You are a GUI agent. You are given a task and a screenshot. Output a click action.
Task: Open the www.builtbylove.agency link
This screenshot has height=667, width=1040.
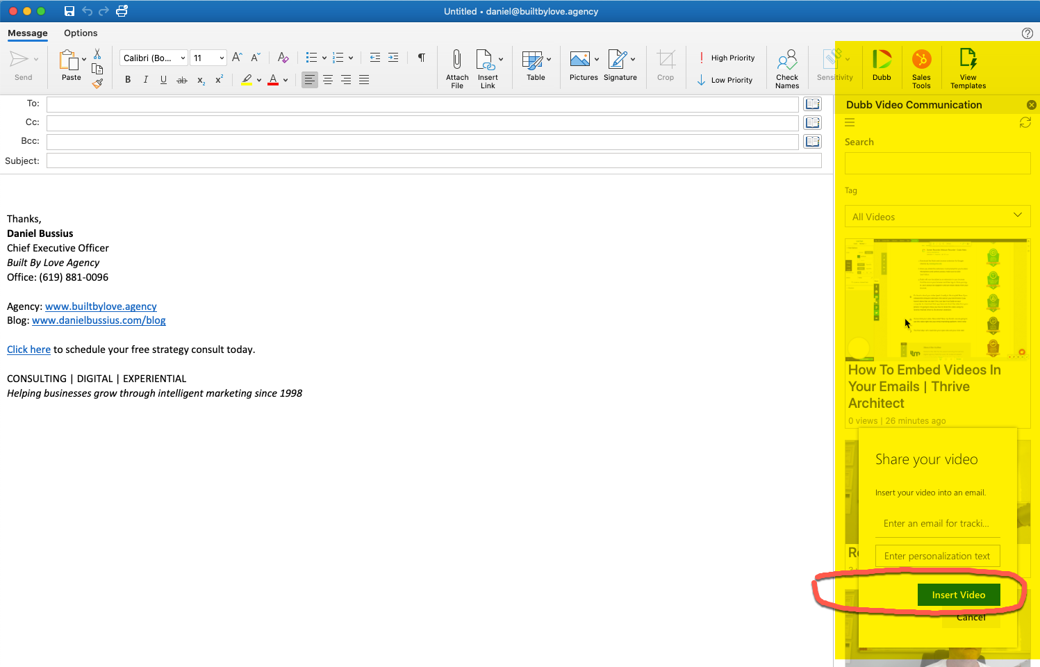click(101, 306)
